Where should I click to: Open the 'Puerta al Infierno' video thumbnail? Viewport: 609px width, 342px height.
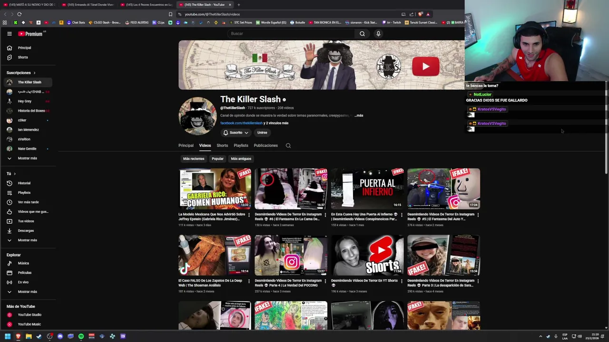[367, 189]
